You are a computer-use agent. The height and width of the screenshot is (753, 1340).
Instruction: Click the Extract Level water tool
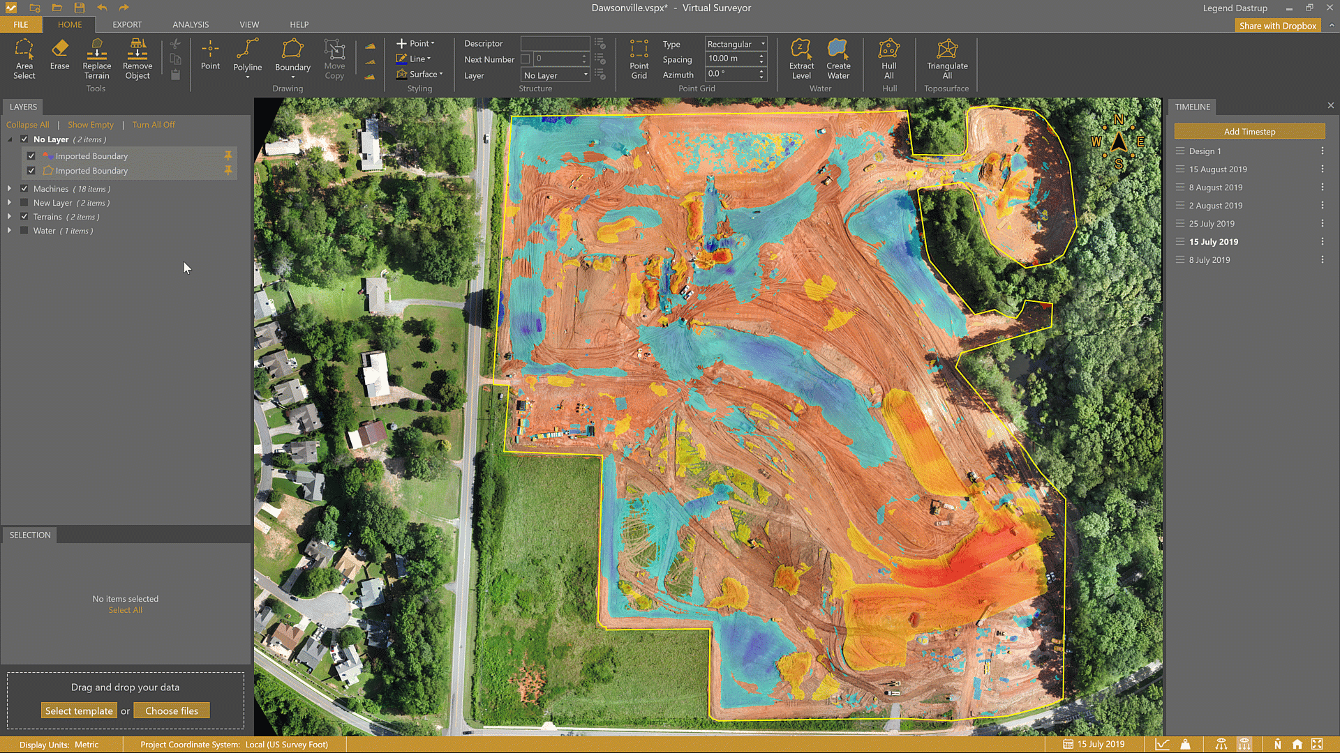pos(801,59)
